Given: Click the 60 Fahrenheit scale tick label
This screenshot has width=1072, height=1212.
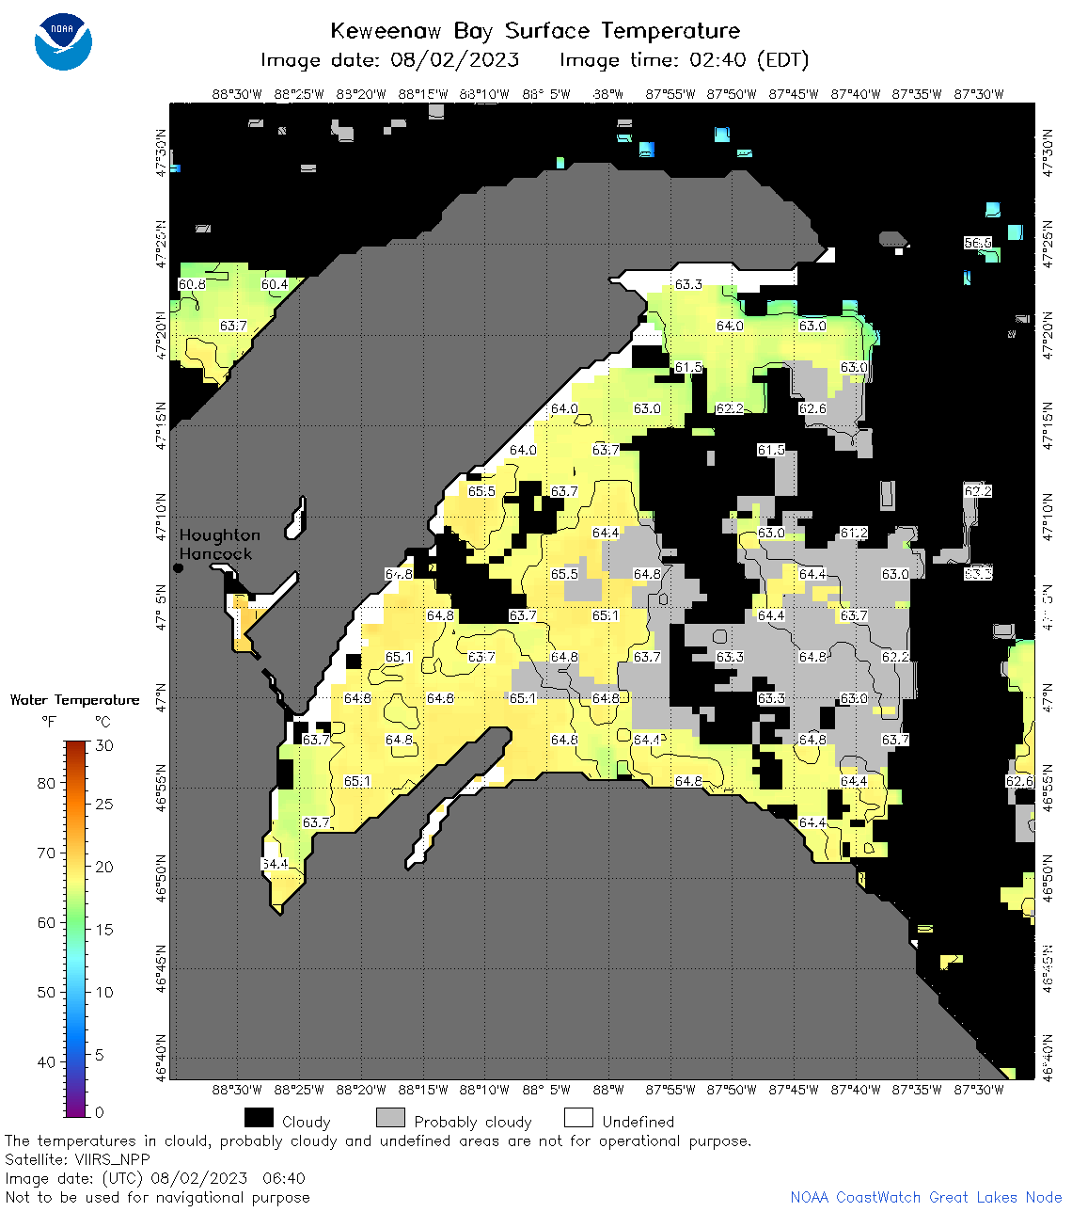Looking at the screenshot, I should pyautogui.click(x=46, y=923).
